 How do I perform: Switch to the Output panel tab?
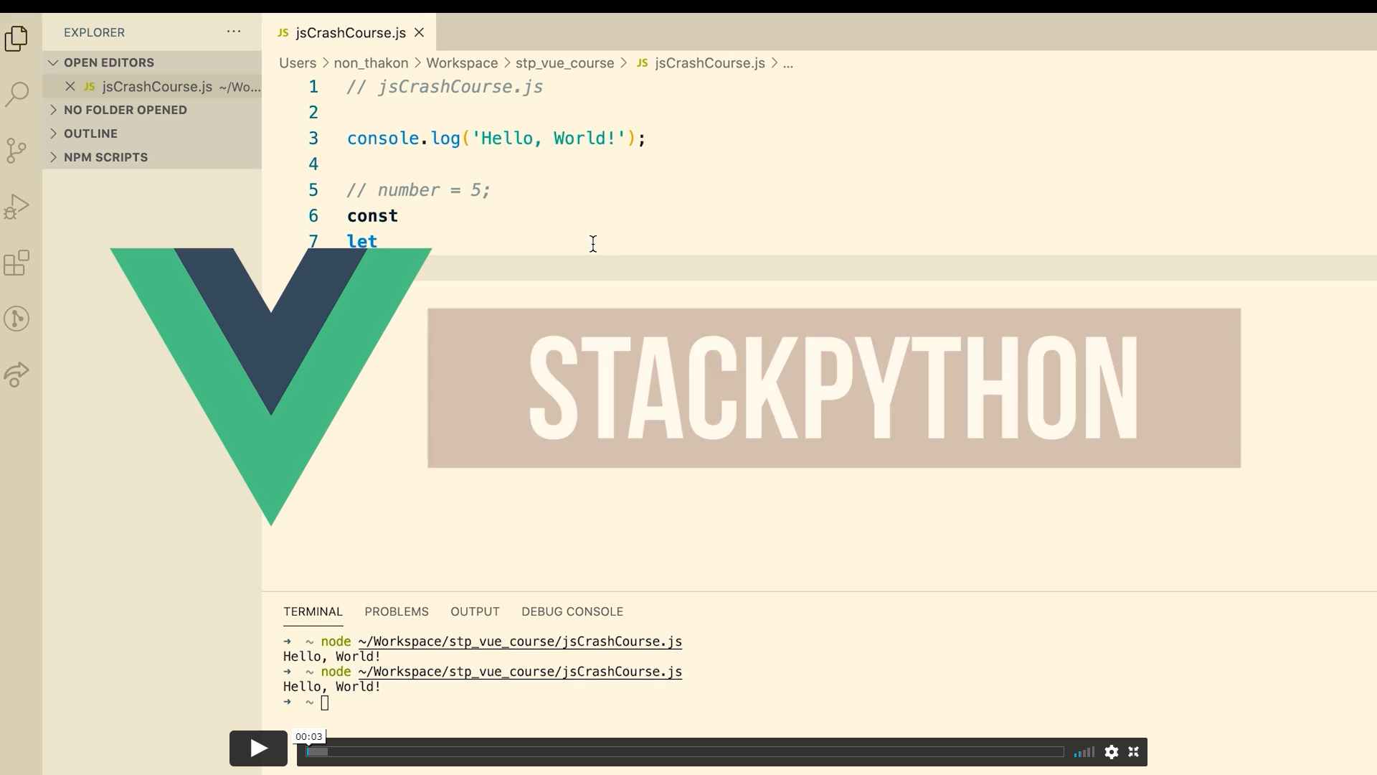[x=475, y=611]
